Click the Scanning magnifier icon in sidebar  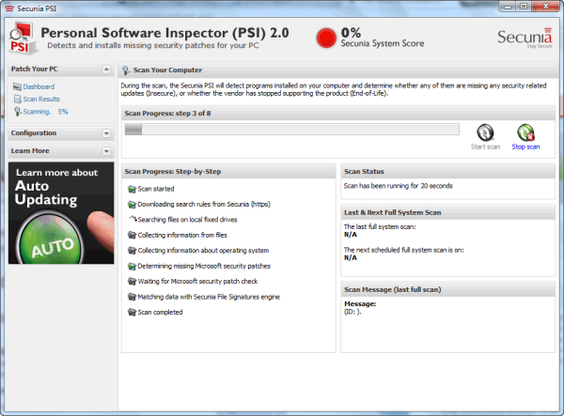coord(17,112)
